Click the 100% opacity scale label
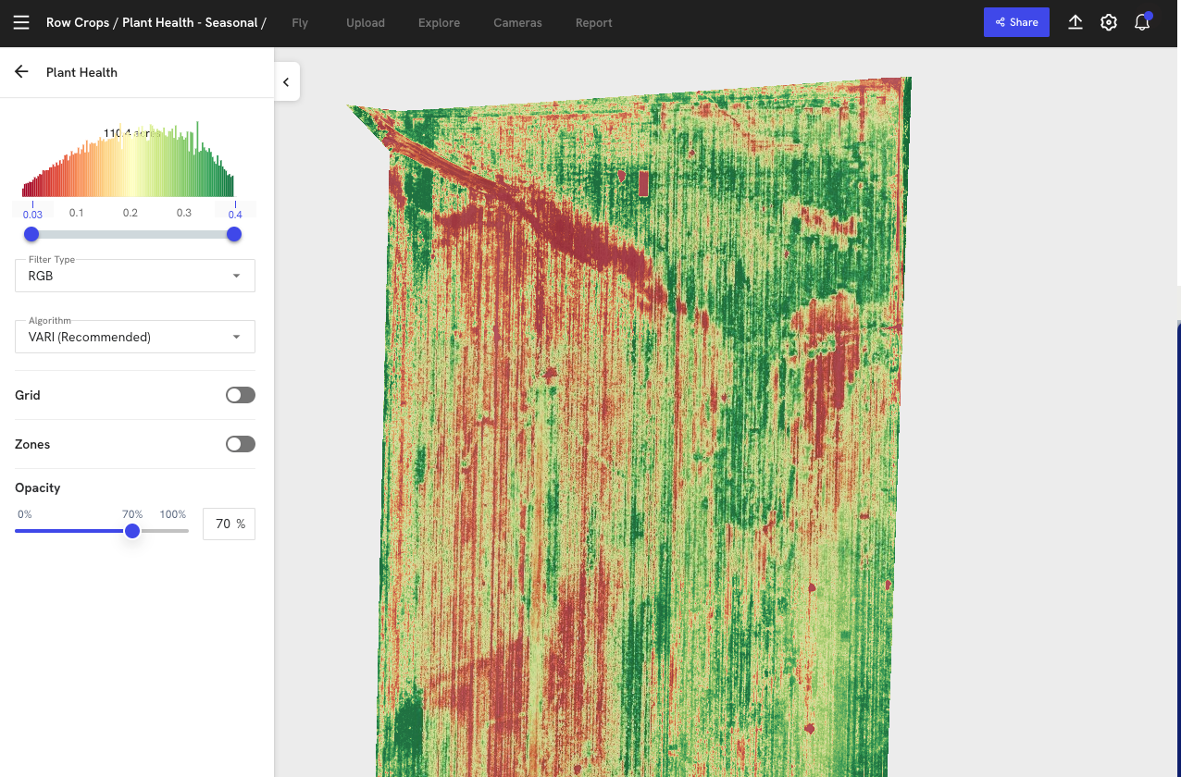 pos(173,514)
